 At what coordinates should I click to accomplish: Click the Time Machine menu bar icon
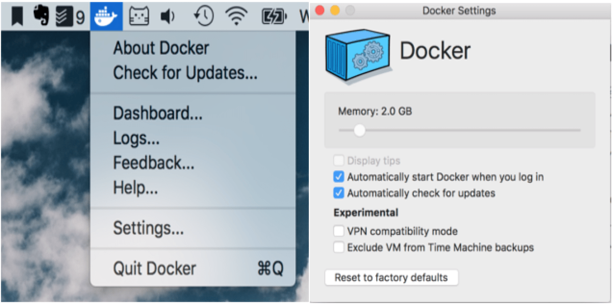203,14
